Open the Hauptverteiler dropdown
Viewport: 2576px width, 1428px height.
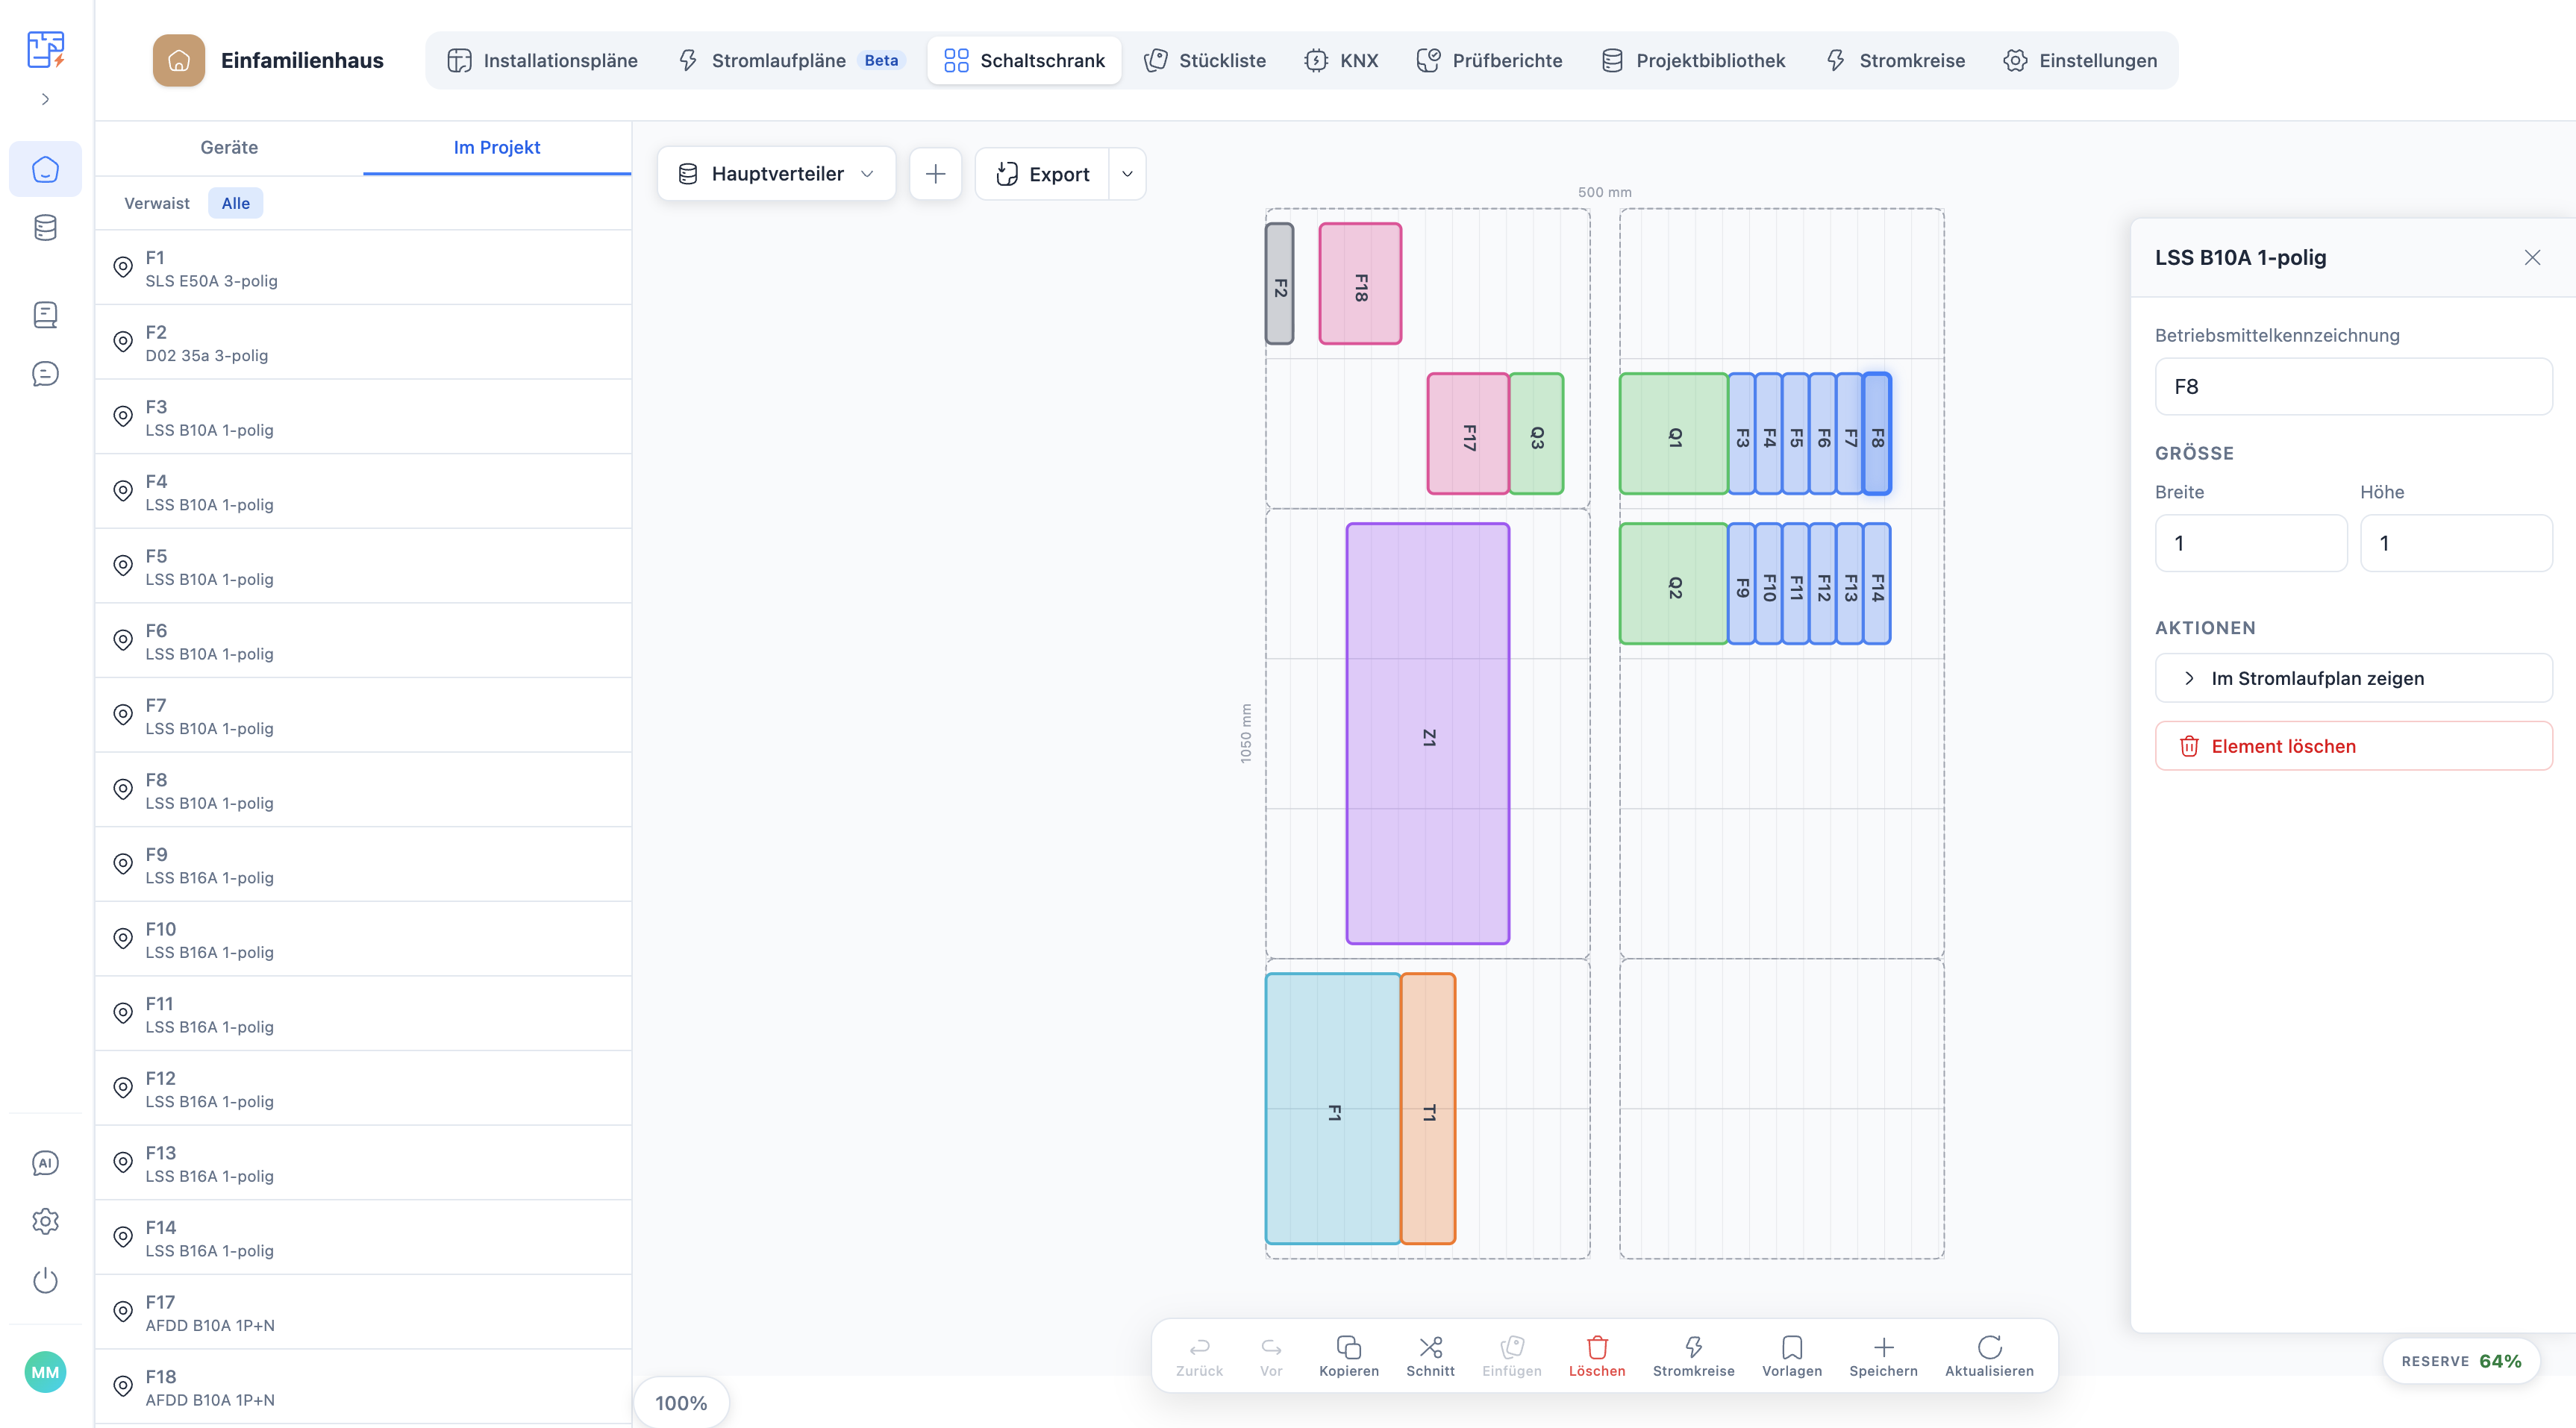pyautogui.click(x=776, y=174)
